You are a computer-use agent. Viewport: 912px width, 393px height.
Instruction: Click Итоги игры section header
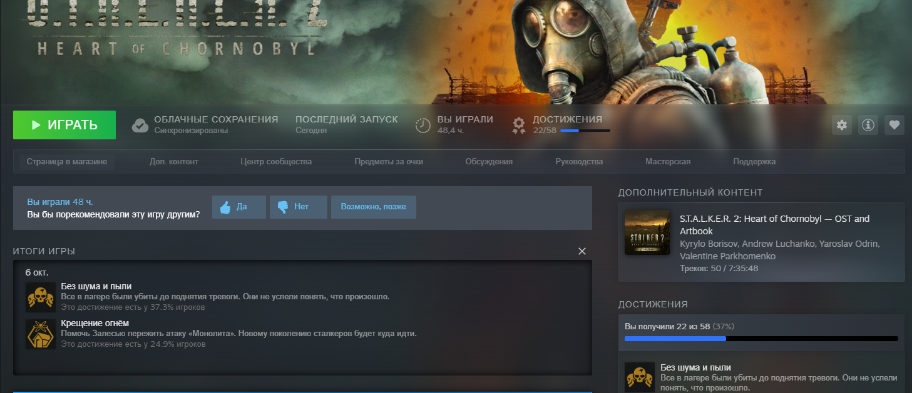[44, 251]
